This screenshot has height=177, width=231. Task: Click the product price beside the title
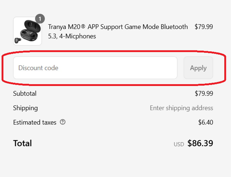coord(204,27)
